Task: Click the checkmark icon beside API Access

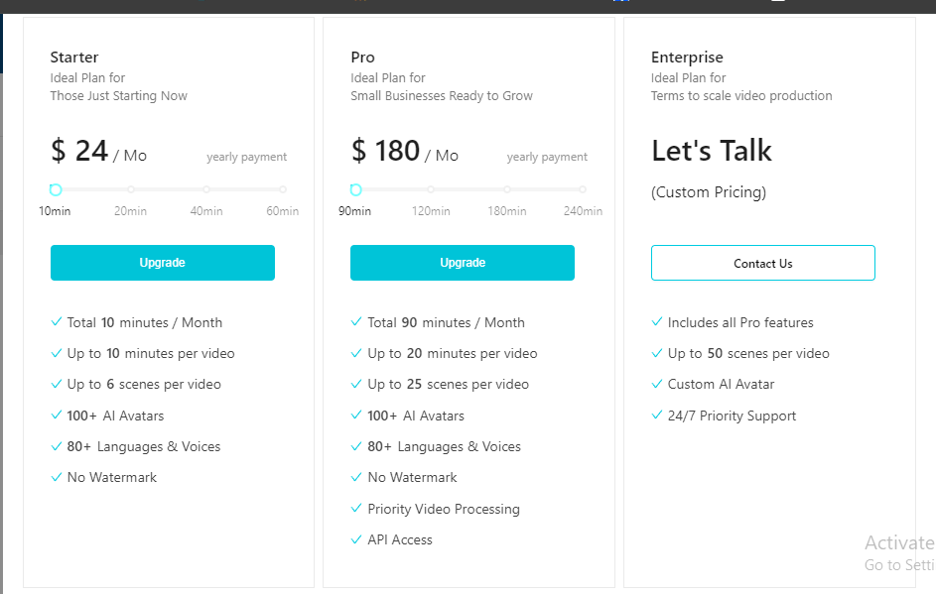Action: (356, 539)
